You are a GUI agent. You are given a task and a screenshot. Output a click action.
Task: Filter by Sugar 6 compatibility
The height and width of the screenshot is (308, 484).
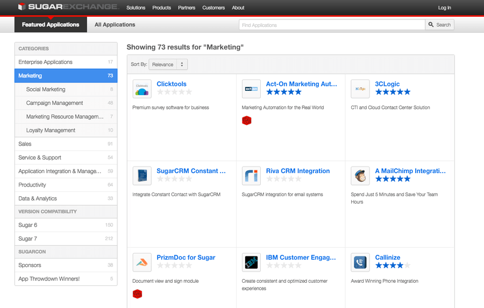coord(66,225)
